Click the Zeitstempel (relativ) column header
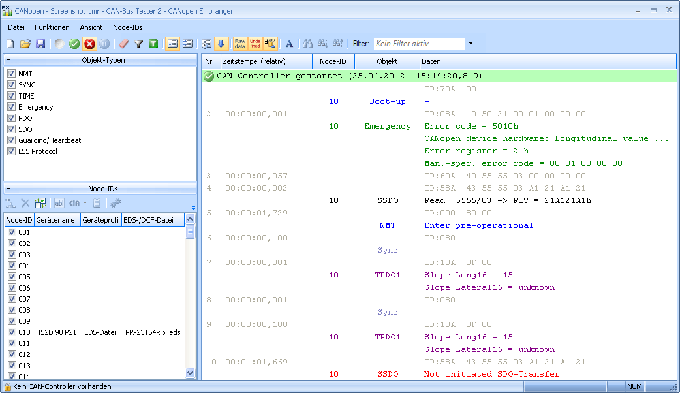 tap(266, 61)
